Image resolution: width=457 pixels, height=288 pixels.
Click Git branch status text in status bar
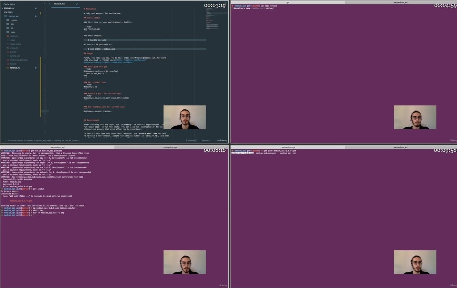tap(43, 141)
